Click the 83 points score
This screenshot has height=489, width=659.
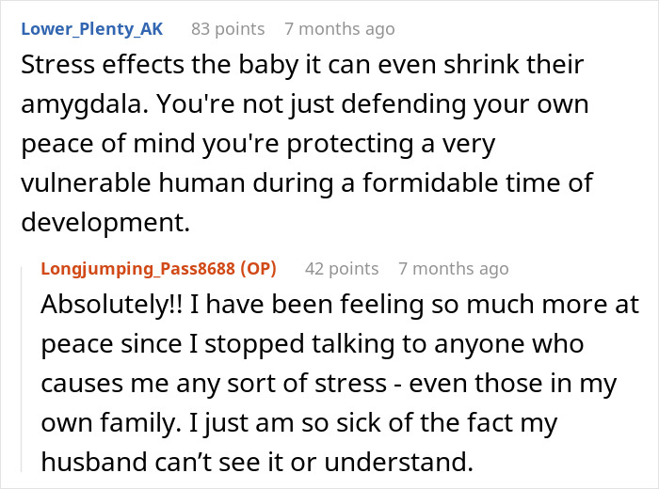pos(228,29)
